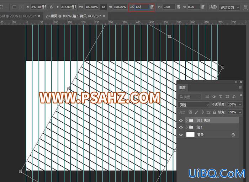Open the layer filter type dropdown
The width and height of the screenshot is (249, 182).
[x=190, y=97]
